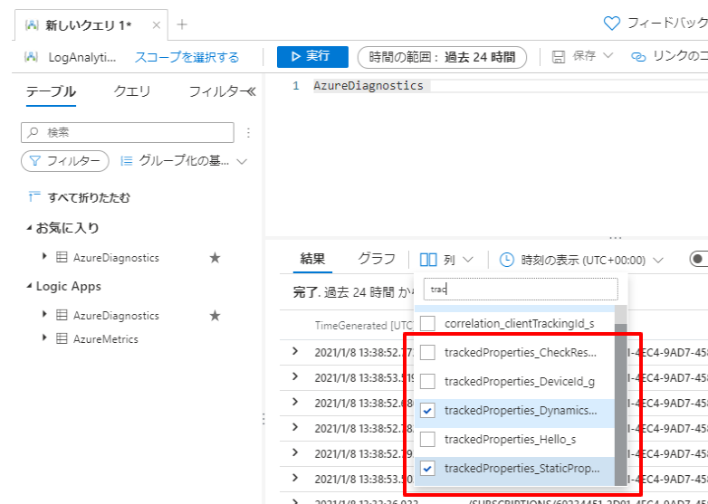Collapse the お気に入り section
The width and height of the screenshot is (708, 504).
(29, 228)
